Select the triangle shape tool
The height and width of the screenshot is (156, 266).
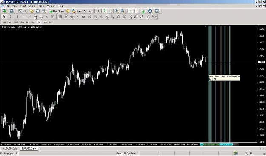pos(77,17)
